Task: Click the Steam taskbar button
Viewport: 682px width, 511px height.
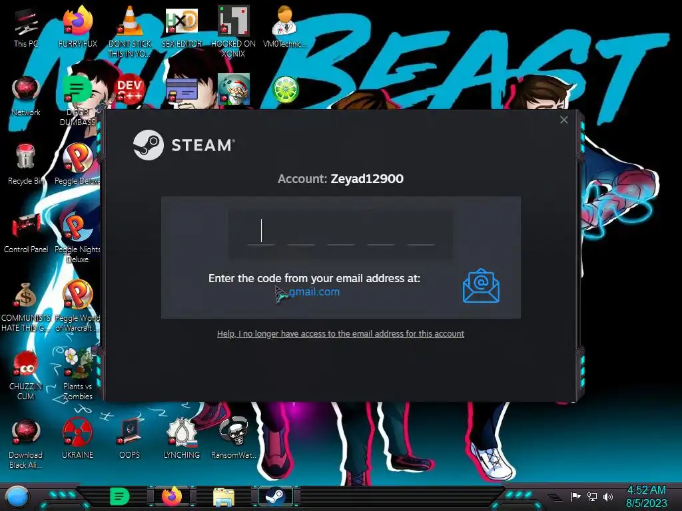Action: click(x=276, y=496)
